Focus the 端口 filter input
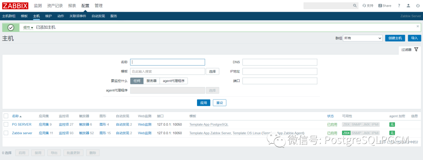The height and width of the screenshot is (160, 423). click(280, 81)
